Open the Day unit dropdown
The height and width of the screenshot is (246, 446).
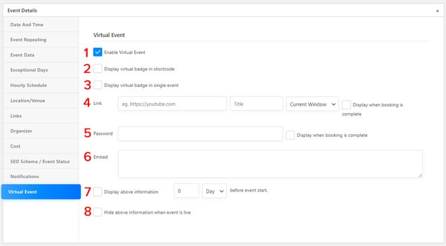point(214,191)
